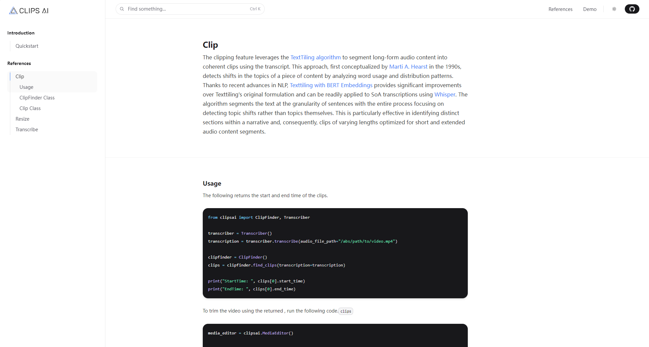Open References in the top navigation
Screen dimensions: 649x347
click(560, 9)
